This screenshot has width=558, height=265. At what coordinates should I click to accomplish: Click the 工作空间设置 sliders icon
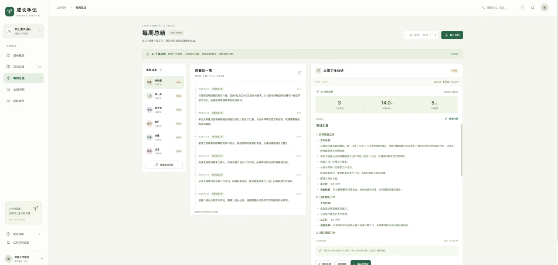(8, 242)
